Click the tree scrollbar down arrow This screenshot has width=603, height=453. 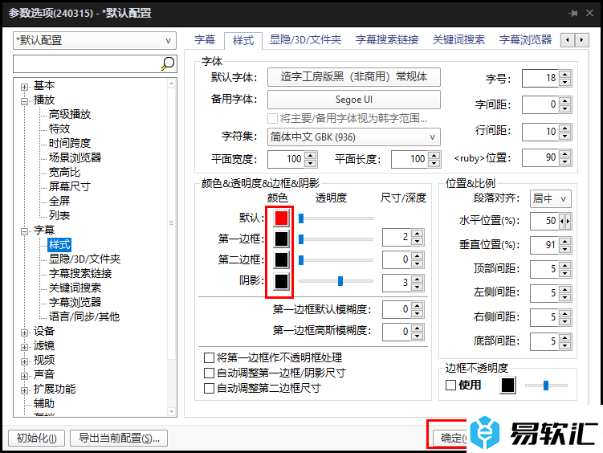(x=172, y=412)
